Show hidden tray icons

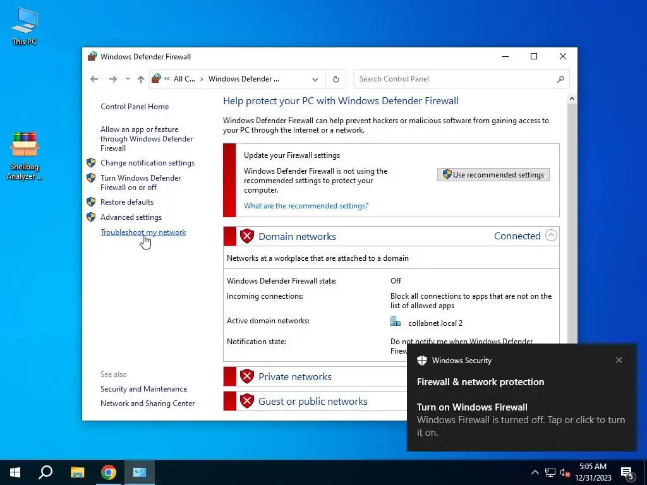click(x=535, y=472)
